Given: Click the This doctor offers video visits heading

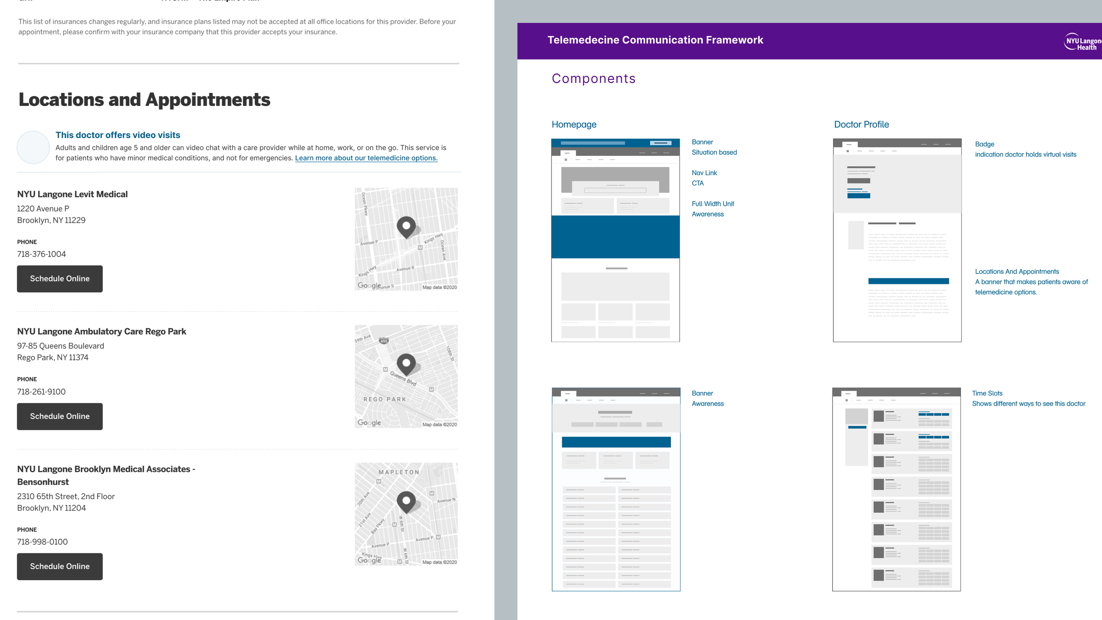Looking at the screenshot, I should [x=118, y=135].
